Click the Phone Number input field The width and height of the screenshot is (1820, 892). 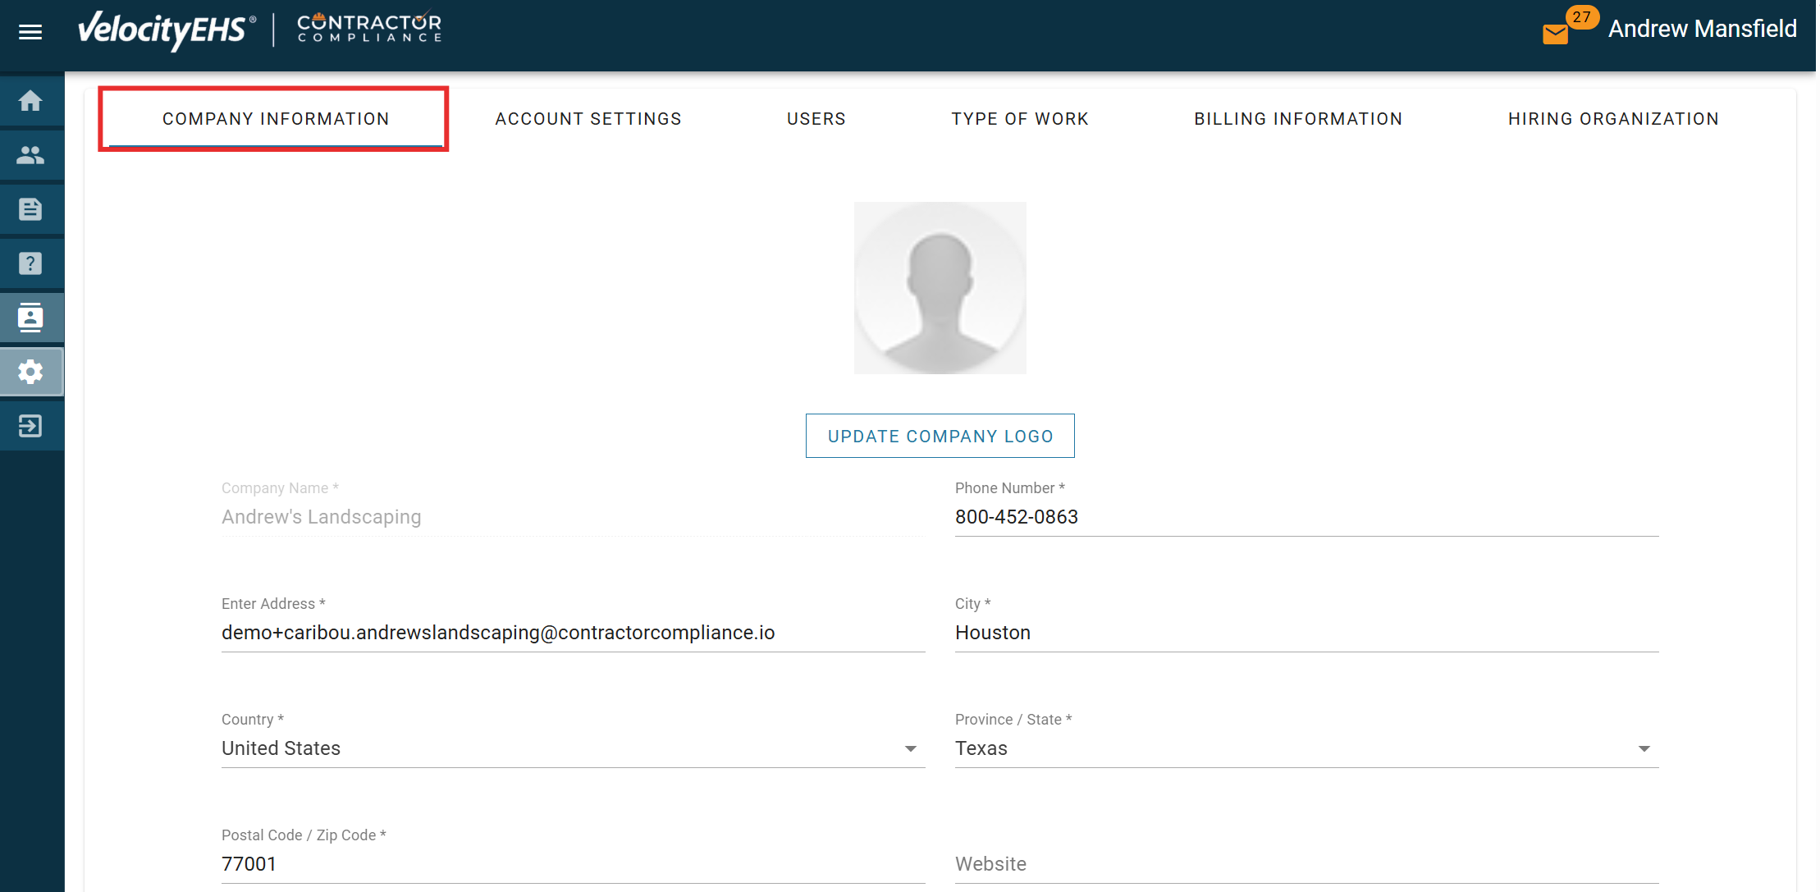click(1306, 517)
